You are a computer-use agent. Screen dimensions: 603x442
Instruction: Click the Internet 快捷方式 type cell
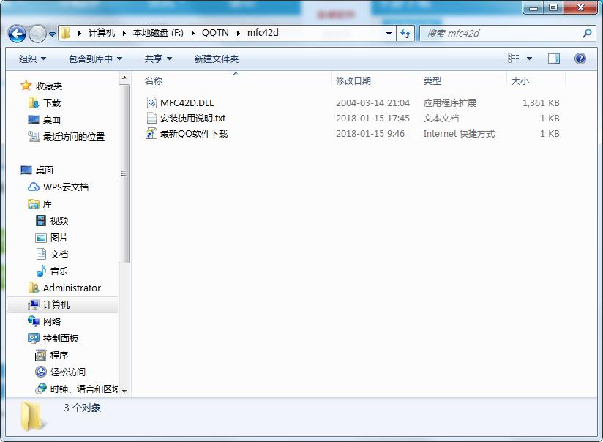coord(459,133)
